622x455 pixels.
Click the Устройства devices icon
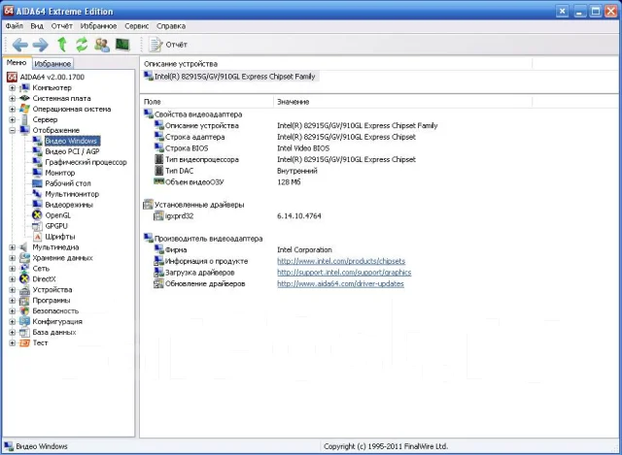click(x=24, y=289)
